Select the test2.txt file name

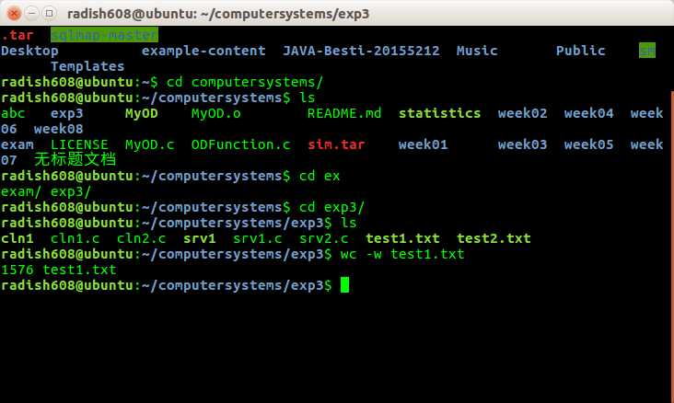tap(494, 238)
